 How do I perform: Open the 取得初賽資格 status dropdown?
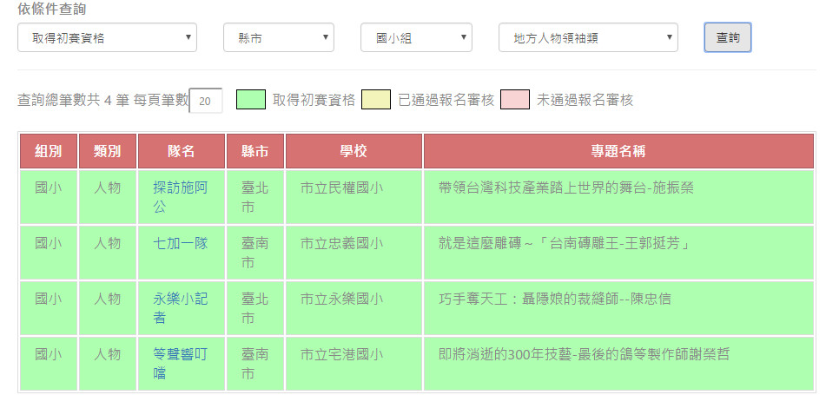pyautogui.click(x=107, y=38)
